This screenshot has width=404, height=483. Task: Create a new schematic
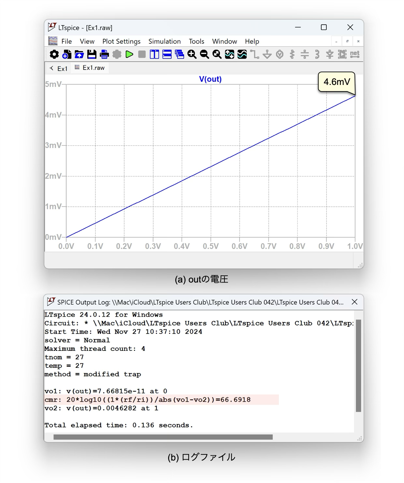coord(67,54)
